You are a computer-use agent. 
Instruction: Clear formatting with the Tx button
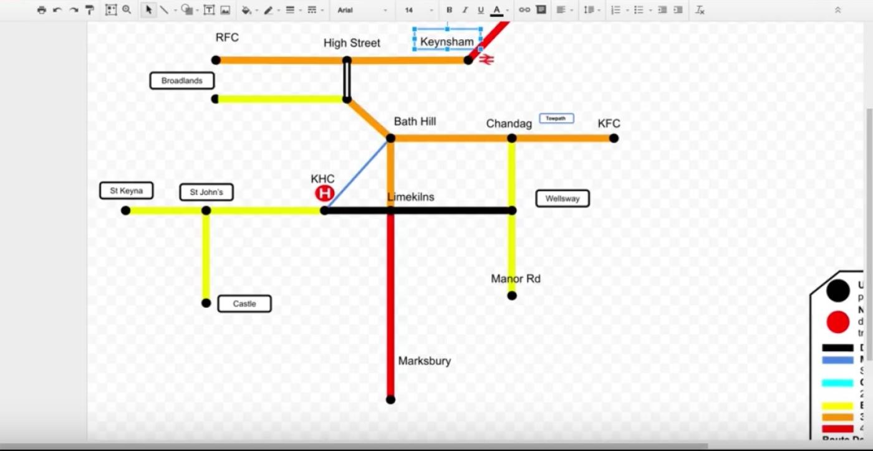pos(699,10)
